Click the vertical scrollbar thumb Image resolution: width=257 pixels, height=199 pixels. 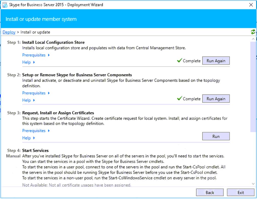253,87
